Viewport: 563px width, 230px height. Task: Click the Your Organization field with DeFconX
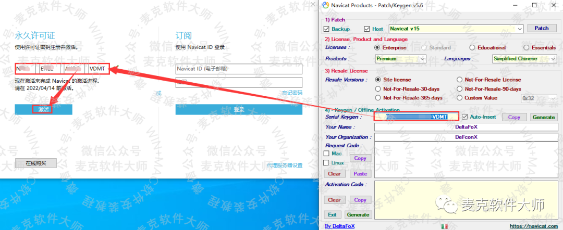pyautogui.click(x=466, y=137)
